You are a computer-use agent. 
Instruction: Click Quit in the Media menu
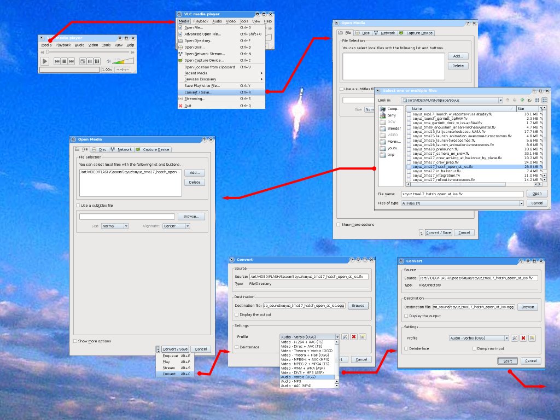[221, 106]
